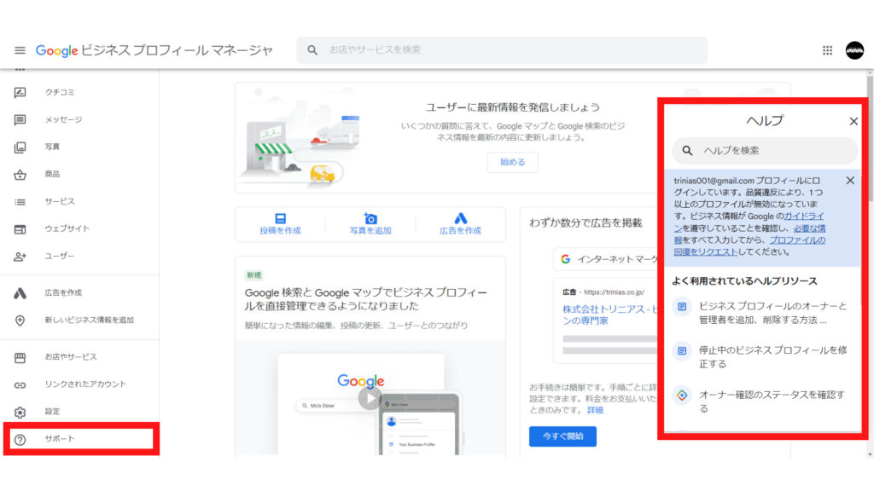Image resolution: width=874 pixels, height=491 pixels.
Task: Click the diamond icon for オーナー確認のステータス
Action: tap(682, 396)
